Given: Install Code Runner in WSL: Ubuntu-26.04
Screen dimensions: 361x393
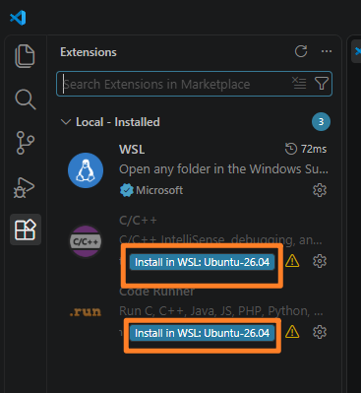Looking at the screenshot, I should click(x=202, y=333).
